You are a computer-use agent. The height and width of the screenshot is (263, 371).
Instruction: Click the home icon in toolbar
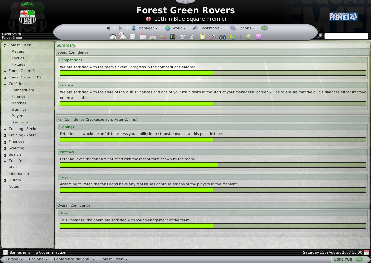click(113, 37)
